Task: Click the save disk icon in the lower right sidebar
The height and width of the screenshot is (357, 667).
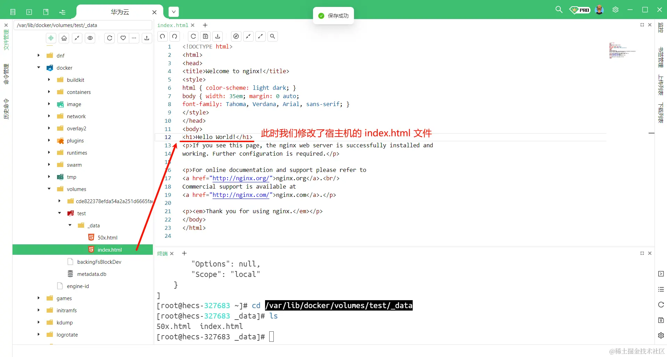Action: [x=661, y=320]
